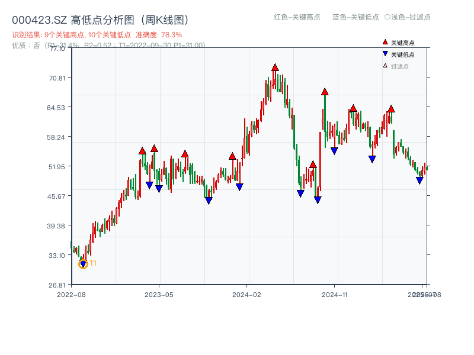This screenshot has width=474, height=355.
Task: Click the 39.38 y-axis label
Action: tap(56, 226)
